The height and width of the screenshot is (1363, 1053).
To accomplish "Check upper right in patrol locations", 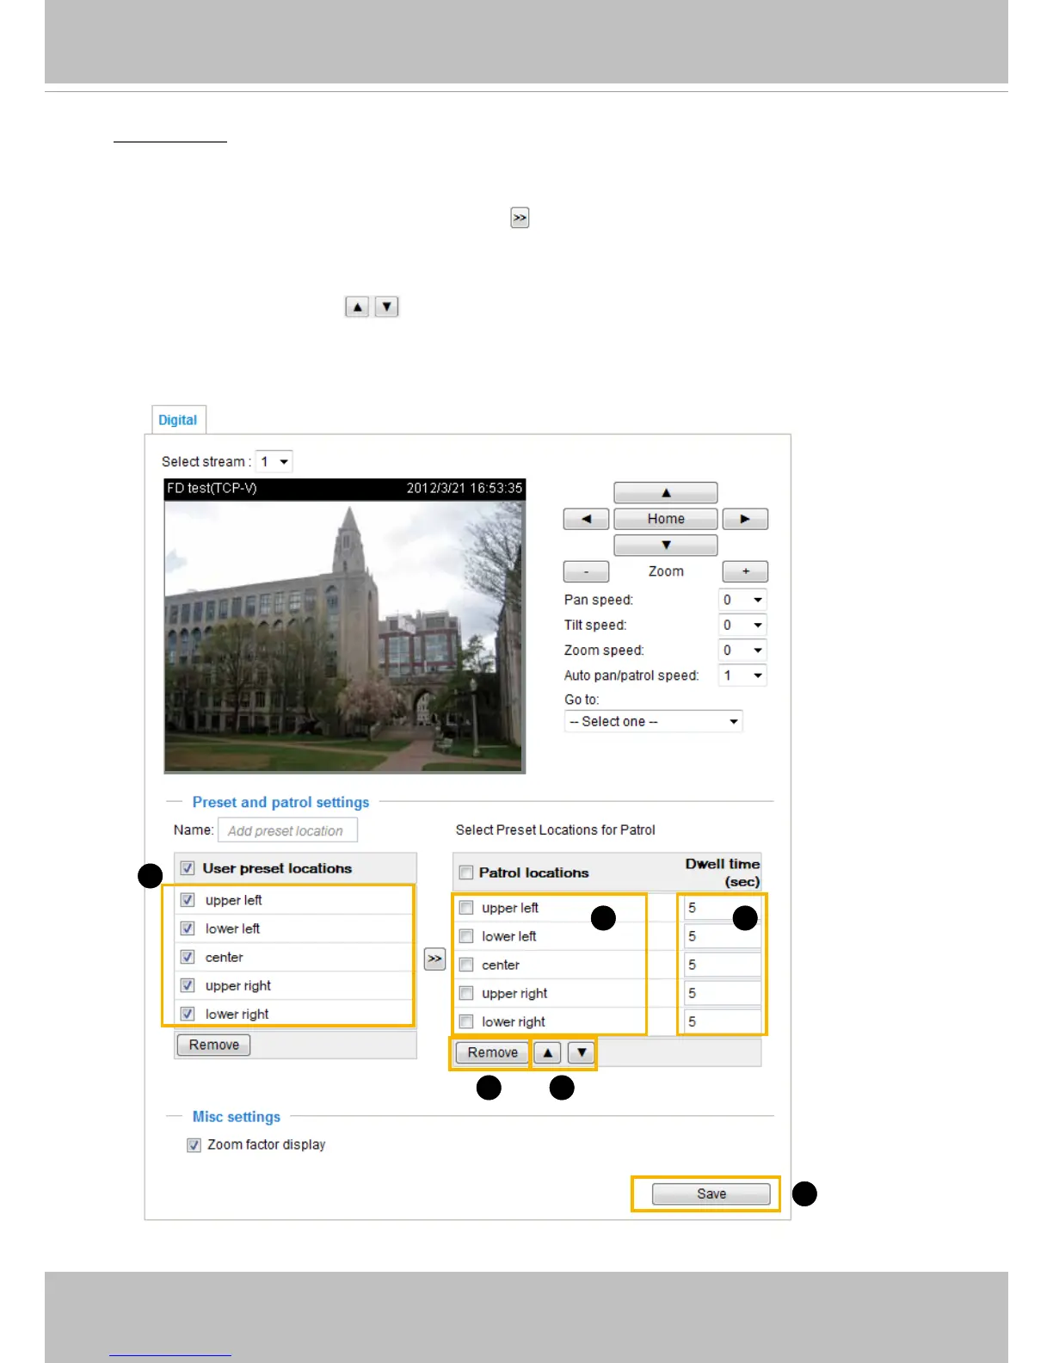I will click(x=466, y=993).
